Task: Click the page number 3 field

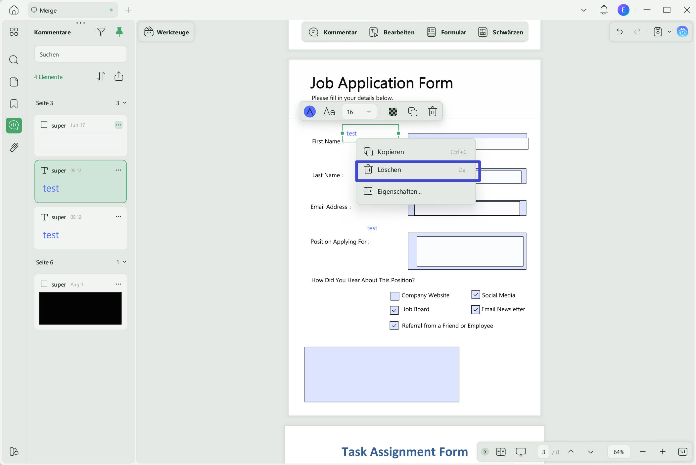Action: point(543,452)
